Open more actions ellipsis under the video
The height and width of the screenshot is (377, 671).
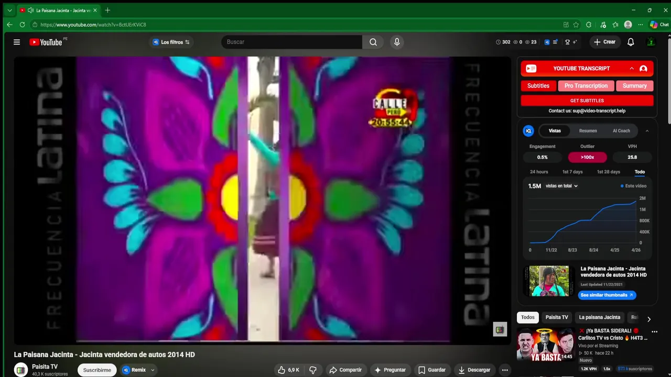(x=505, y=370)
